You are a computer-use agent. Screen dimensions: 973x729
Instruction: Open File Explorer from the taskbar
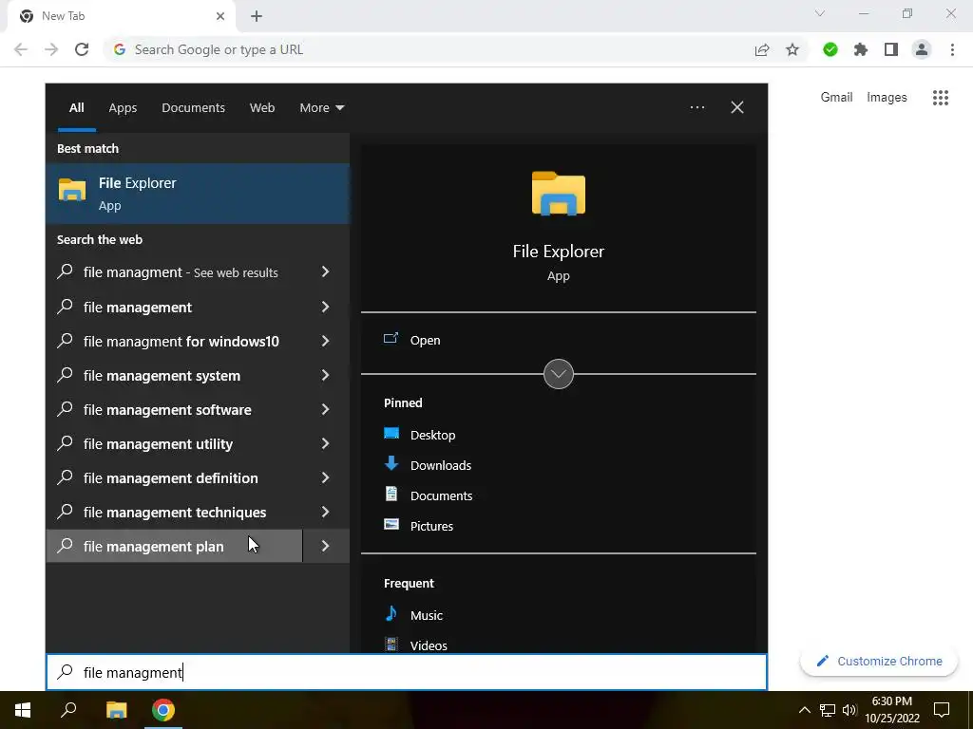click(x=116, y=710)
